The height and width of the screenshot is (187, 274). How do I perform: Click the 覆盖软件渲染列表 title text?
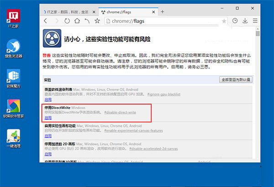[58, 90]
